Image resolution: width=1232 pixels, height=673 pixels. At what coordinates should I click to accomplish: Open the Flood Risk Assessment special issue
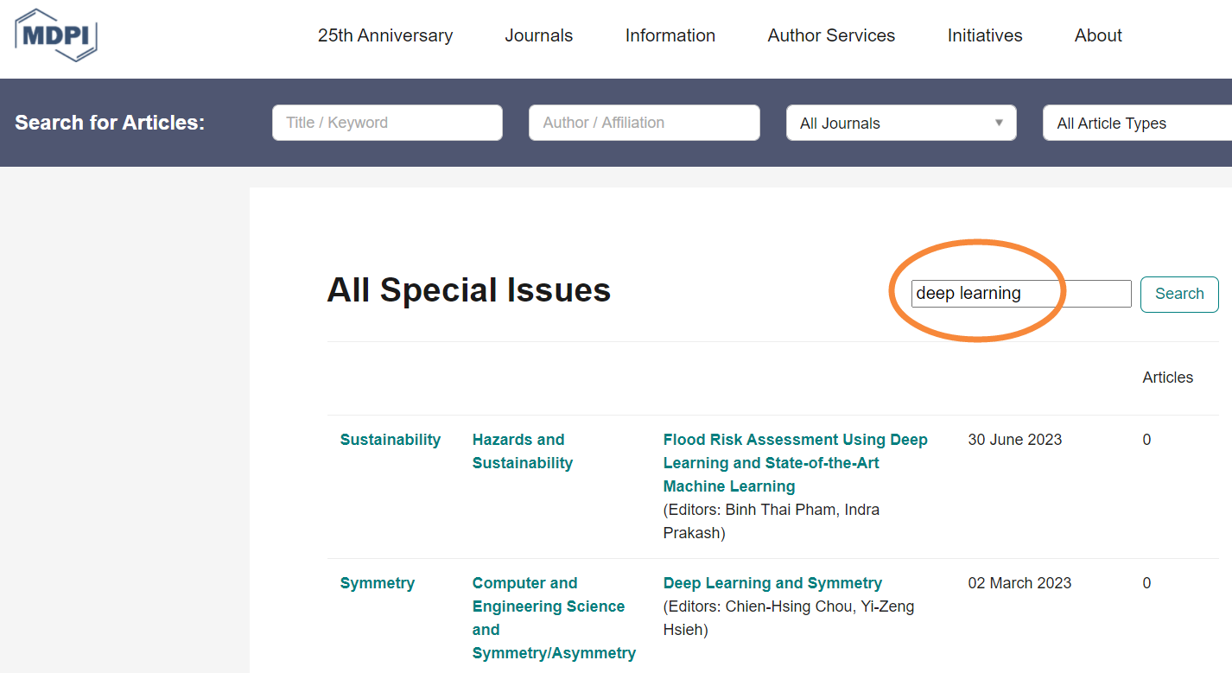(795, 462)
